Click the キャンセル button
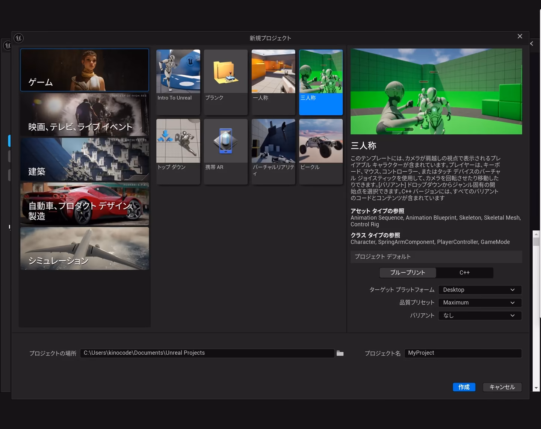Viewport: 541px width, 429px height. click(502, 387)
